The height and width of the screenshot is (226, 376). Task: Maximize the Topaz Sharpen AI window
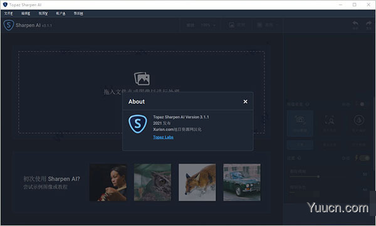(355, 4)
